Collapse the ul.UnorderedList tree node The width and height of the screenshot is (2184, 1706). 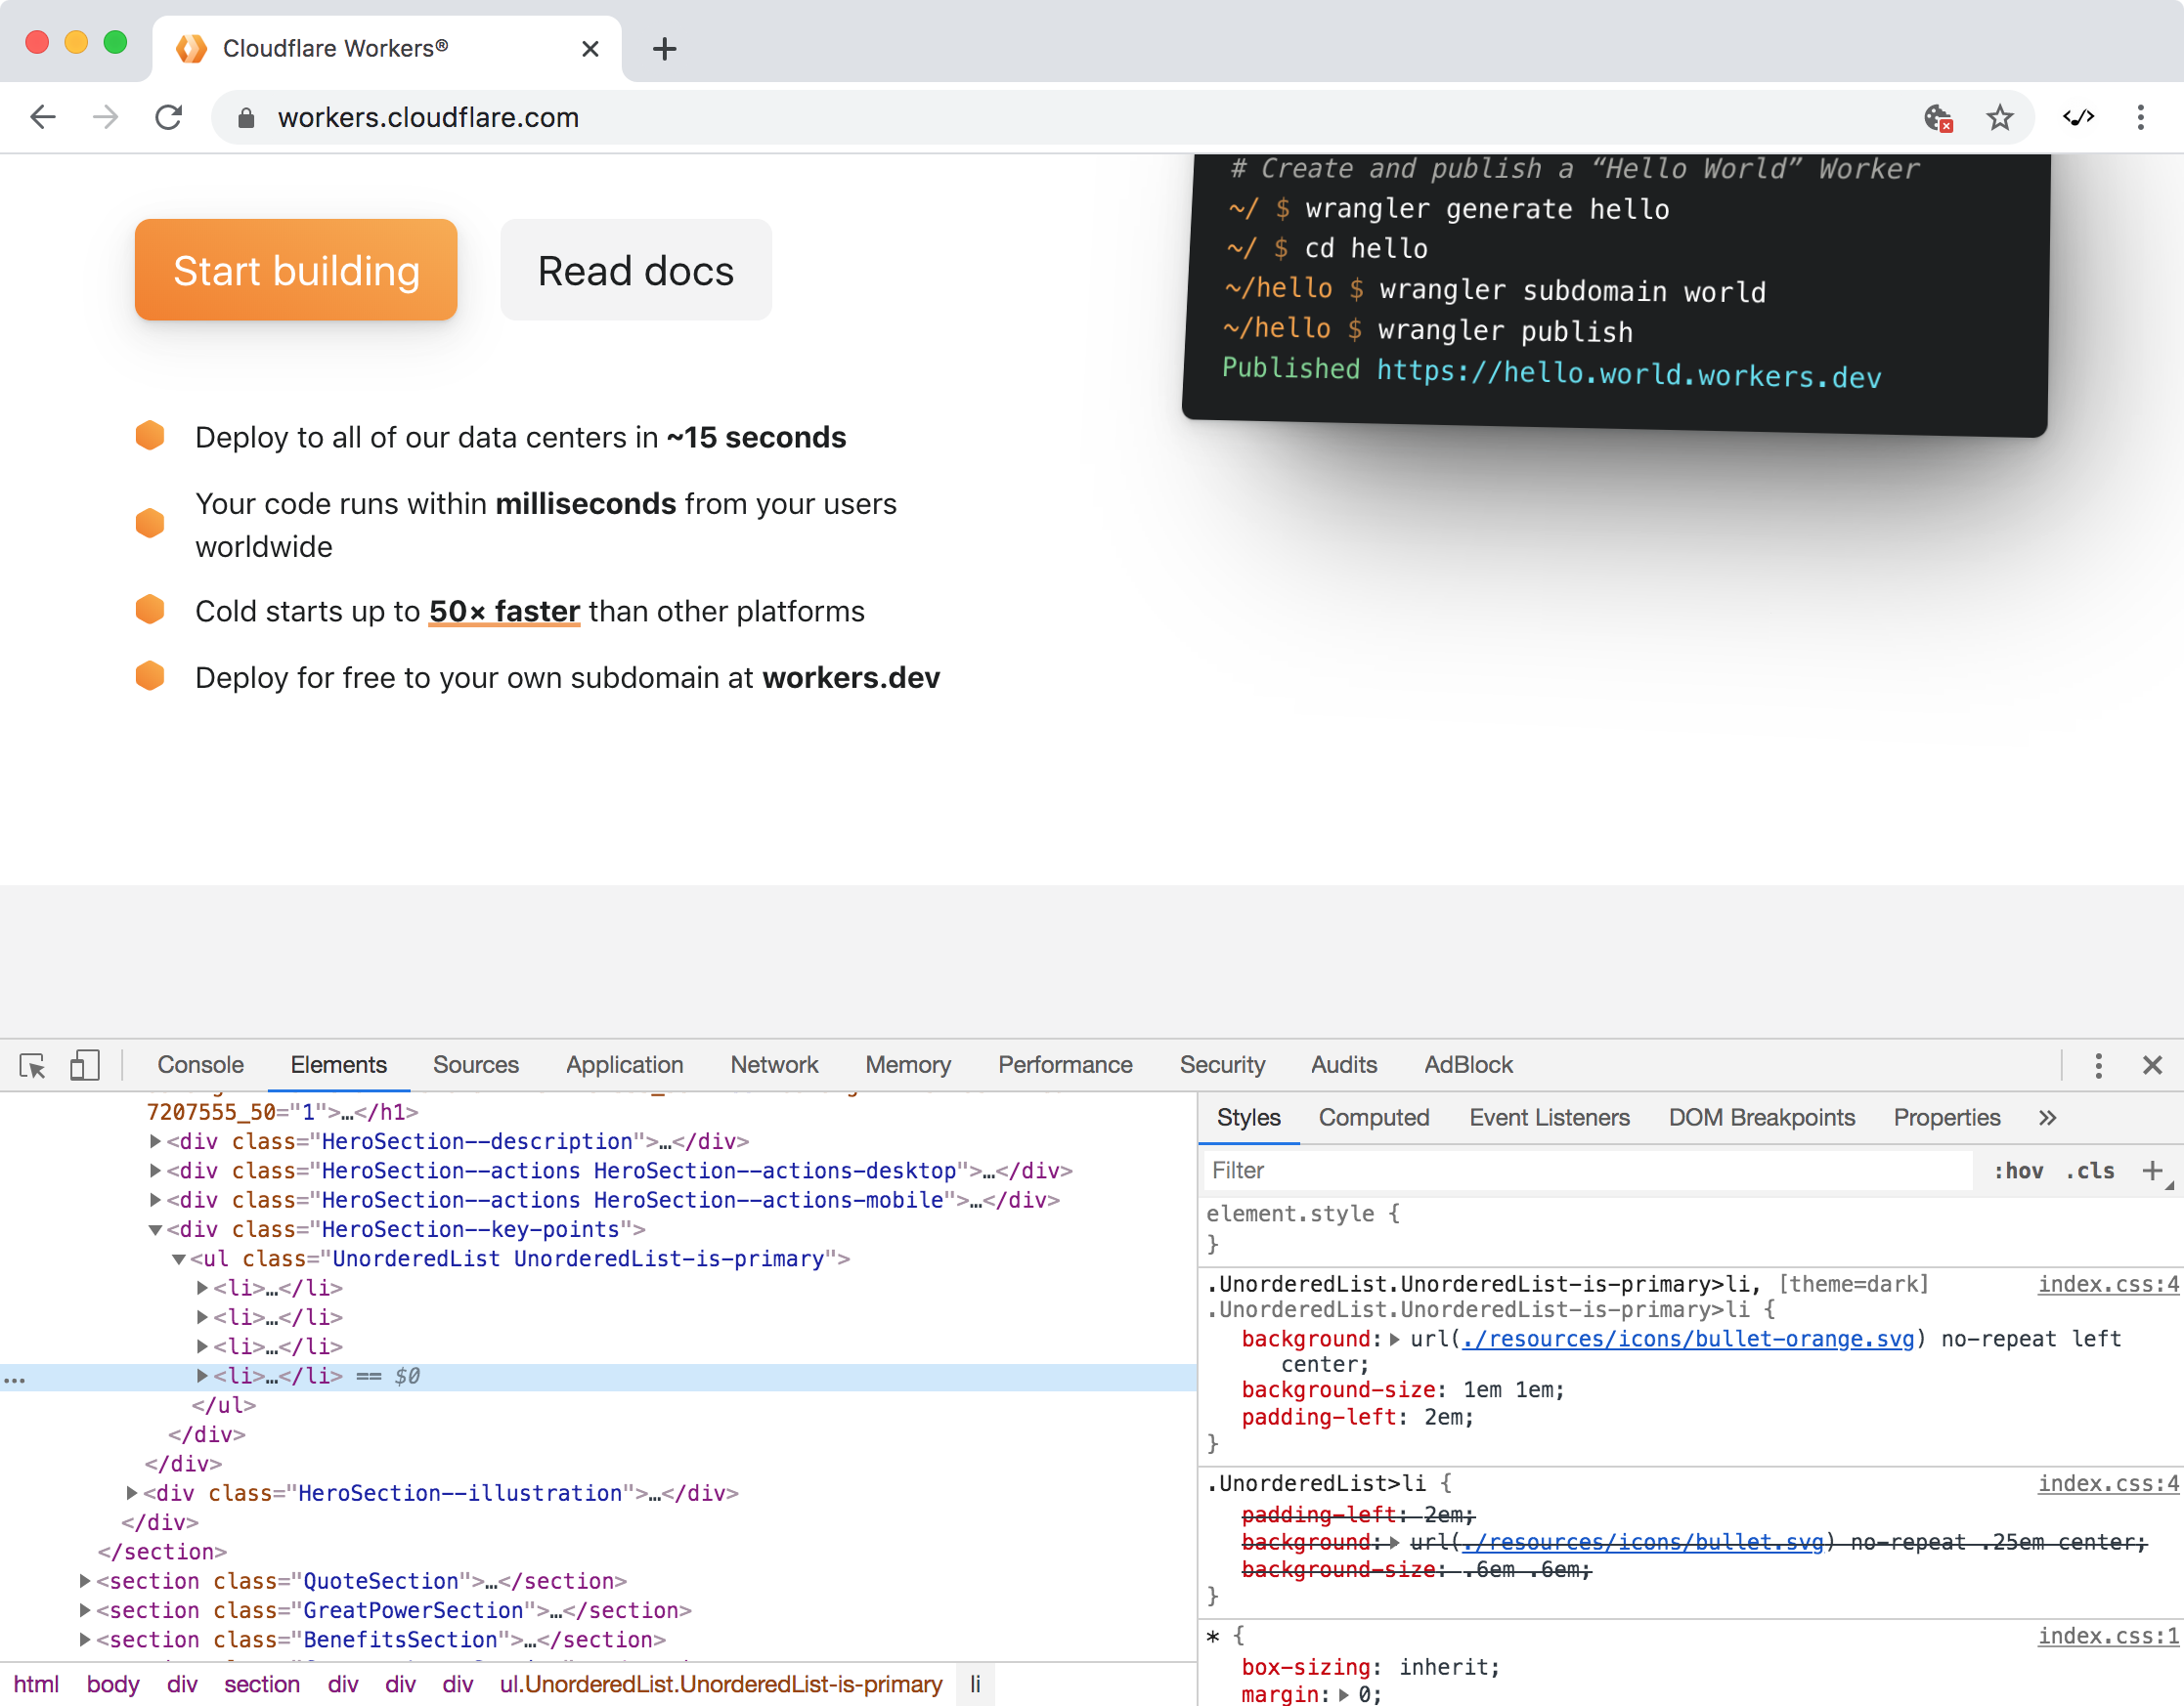pos(179,1259)
